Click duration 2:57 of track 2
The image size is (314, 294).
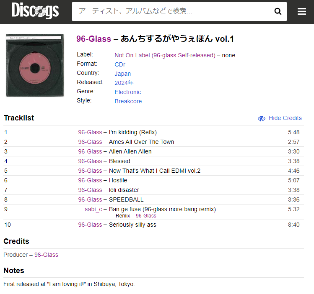(x=293, y=142)
